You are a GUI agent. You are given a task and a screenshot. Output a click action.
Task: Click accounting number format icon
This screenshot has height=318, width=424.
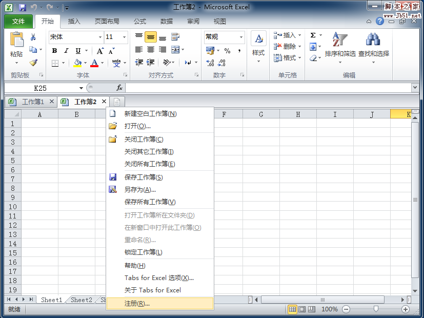(210, 51)
